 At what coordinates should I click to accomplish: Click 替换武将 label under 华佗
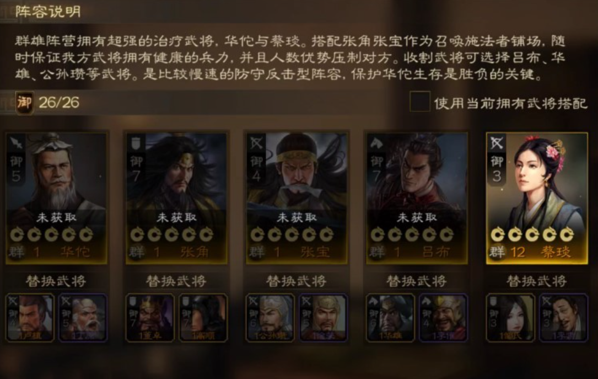[56, 281]
